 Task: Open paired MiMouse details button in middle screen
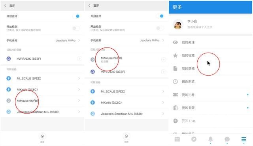(163, 60)
